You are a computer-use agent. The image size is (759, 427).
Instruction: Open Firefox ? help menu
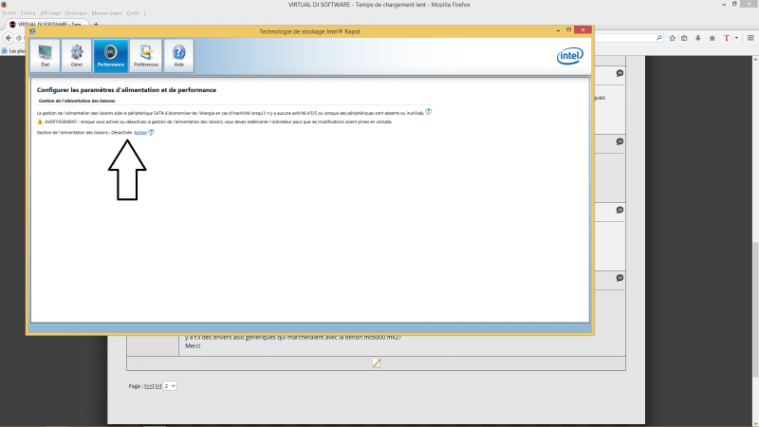tap(144, 13)
